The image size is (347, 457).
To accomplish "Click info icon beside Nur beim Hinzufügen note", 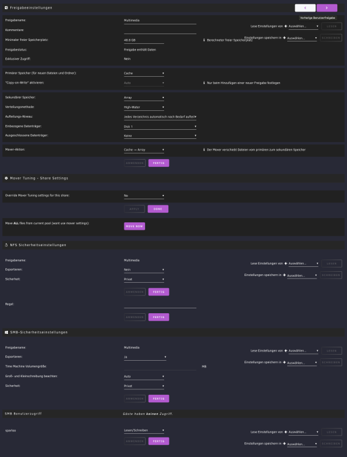I will pyautogui.click(x=204, y=83).
